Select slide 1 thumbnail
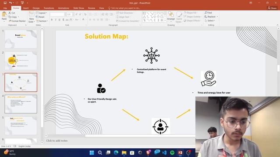The width and height of the screenshot is (280, 157). (21, 39)
